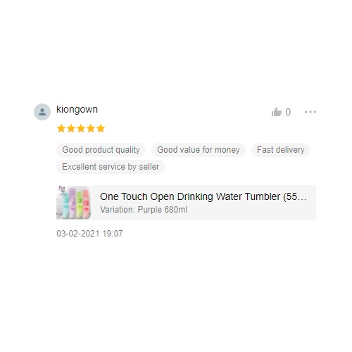Screen dimensions: 352x352
Task: Select the Good product quality tag
Action: coord(101,150)
